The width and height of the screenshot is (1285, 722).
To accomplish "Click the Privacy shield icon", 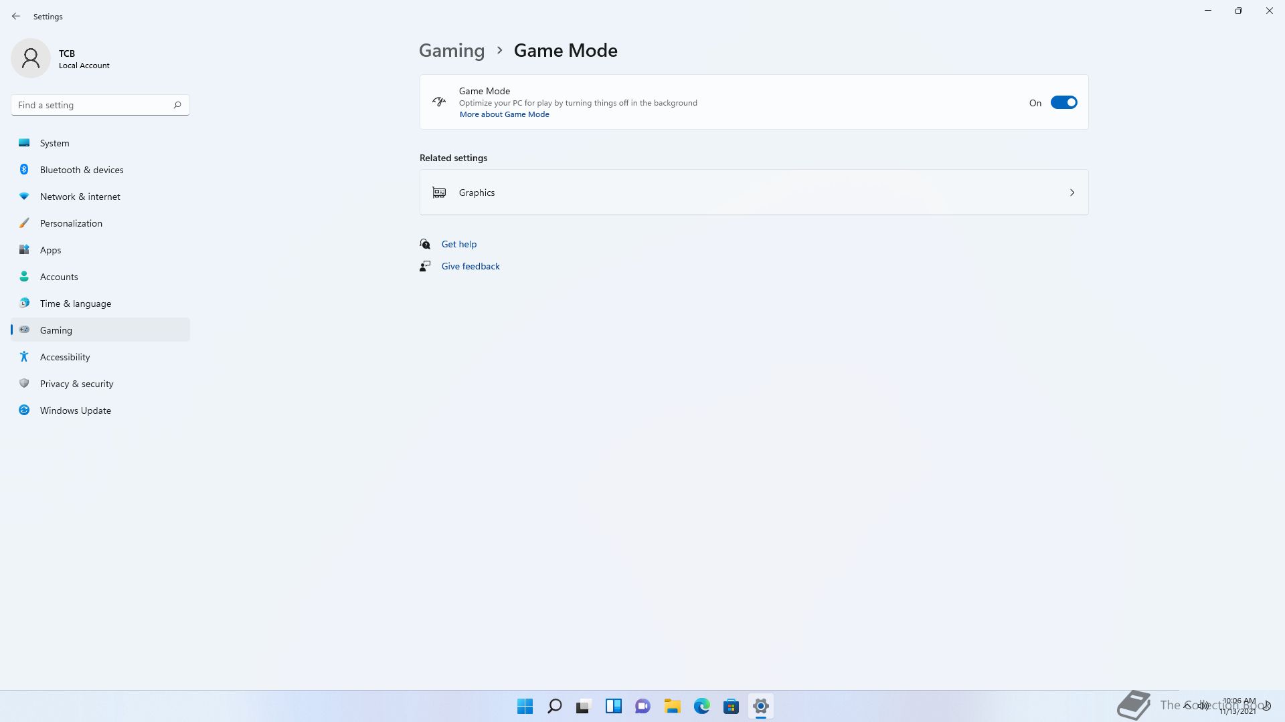I will point(24,383).
